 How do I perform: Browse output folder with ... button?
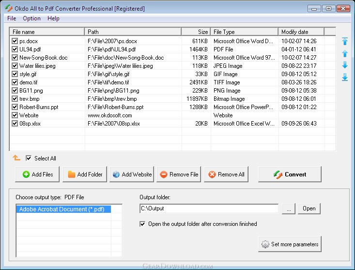pos(289,208)
